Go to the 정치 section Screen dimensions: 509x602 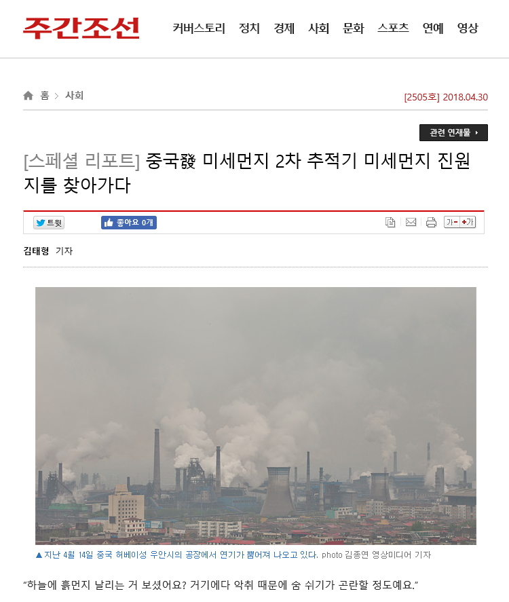(250, 28)
